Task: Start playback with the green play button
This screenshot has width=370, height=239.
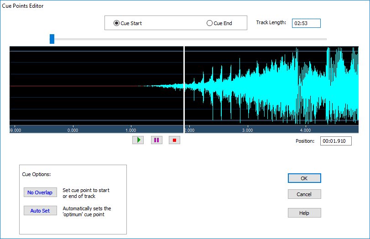Action: 138,140
